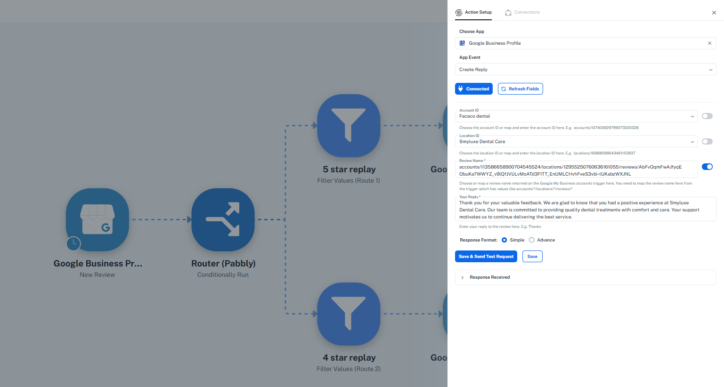Click the Save button
Viewport: 724px width, 387px height.
pos(532,257)
